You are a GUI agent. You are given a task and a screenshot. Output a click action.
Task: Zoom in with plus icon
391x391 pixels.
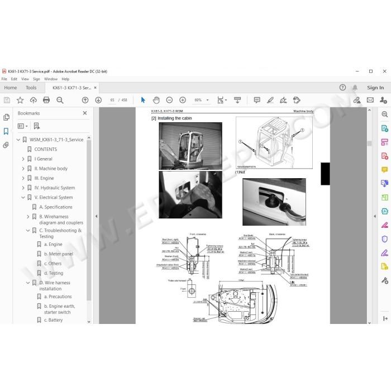[x=183, y=100]
